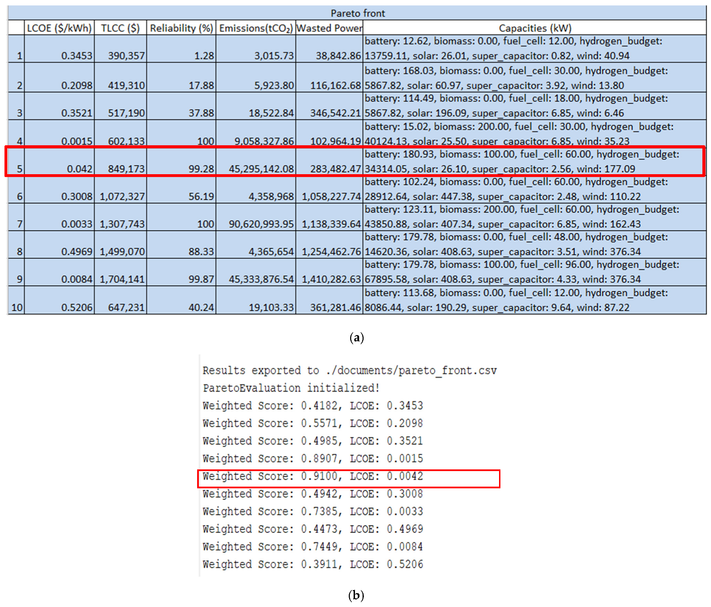Select highlighted TLCC cell 849,173
Image resolution: width=711 pixels, height=607 pixels.
tap(120, 161)
